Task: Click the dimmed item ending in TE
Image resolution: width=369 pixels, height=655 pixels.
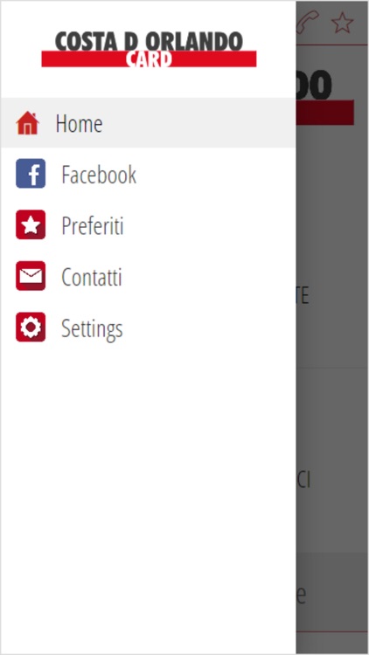Action: (x=303, y=296)
